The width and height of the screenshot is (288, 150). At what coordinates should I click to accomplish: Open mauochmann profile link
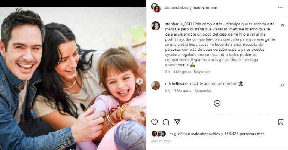pyautogui.click(x=205, y=7)
